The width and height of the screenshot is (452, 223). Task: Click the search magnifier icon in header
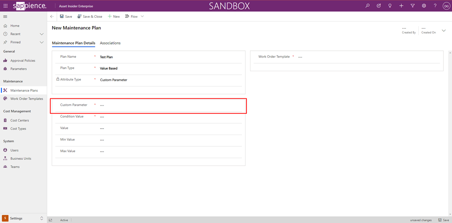coord(367,6)
